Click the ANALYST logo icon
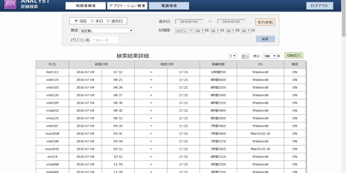This screenshot has height=173, width=346. 10,4
